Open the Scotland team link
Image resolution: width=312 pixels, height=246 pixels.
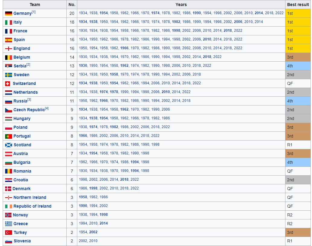tap(22, 145)
